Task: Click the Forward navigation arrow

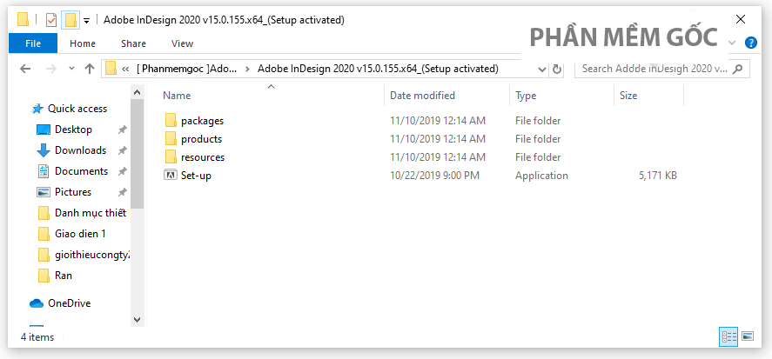Action: point(50,69)
